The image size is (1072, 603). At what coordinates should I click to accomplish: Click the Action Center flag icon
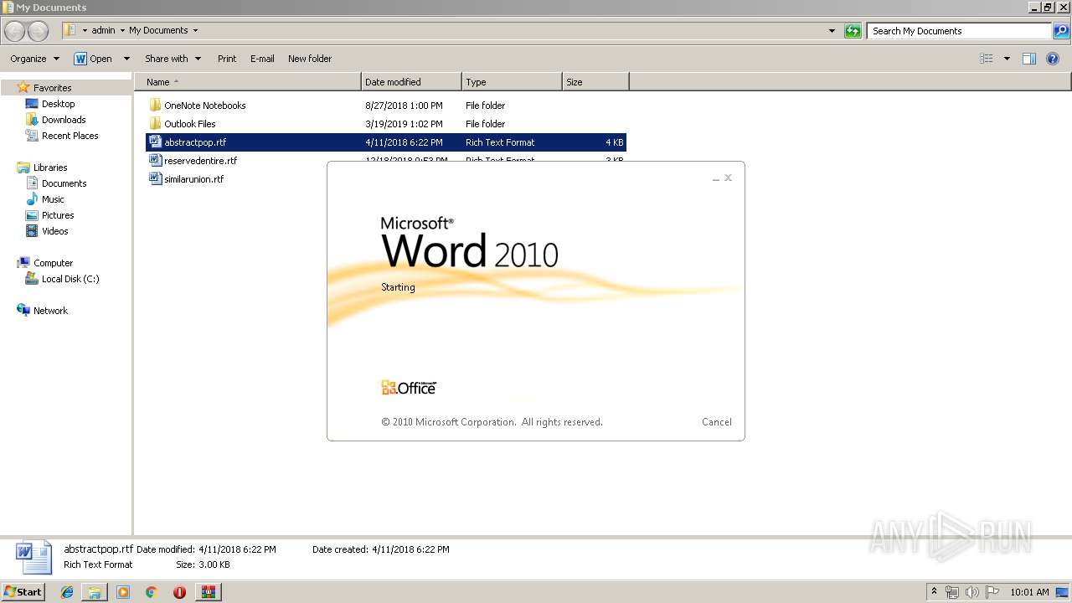(992, 592)
